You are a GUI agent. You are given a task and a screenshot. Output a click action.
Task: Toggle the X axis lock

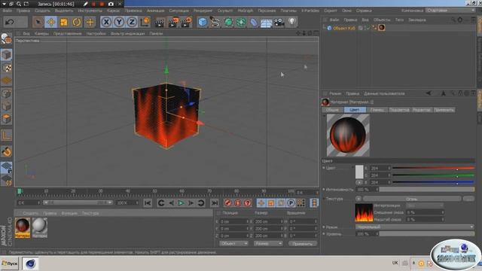(x=106, y=22)
